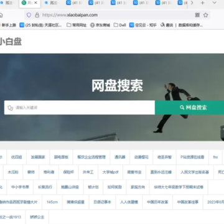Open the 新手上路 bookmark
The image size is (224, 224).
(8, 25)
